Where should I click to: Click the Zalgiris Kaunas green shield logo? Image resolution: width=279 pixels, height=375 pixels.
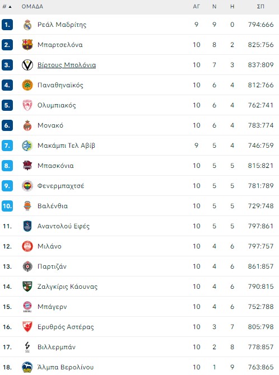click(x=27, y=287)
